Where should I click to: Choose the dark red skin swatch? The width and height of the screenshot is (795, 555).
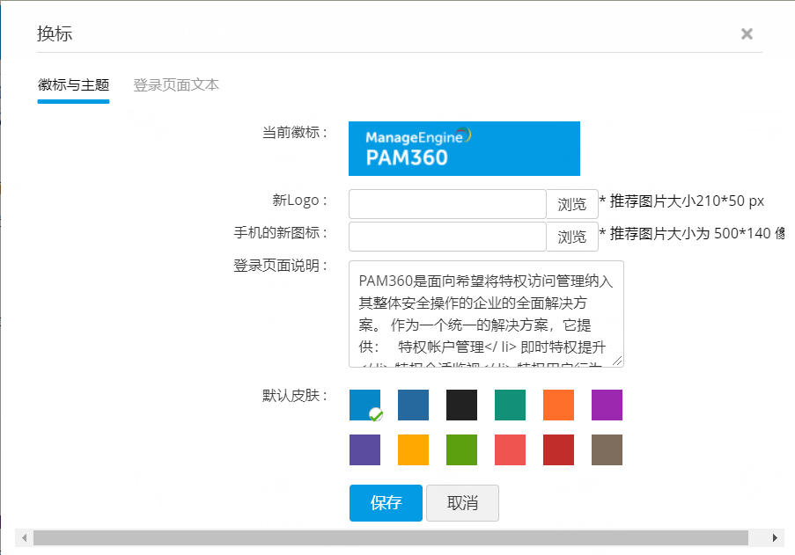[558, 449]
